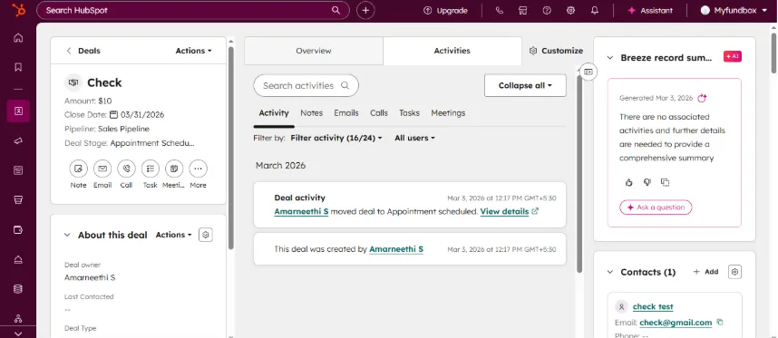Click thumbs down on Breeze summary
Image resolution: width=778 pixels, height=338 pixels.
click(647, 182)
